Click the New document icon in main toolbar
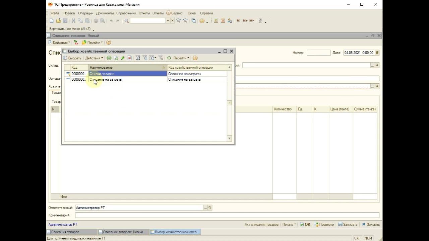Screen dimensions: 429x241 click(52, 21)
